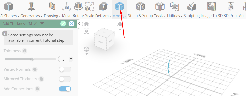The width and height of the screenshot is (246, 96).
Task: Launch the Sculpting tool icon
Action: click(x=192, y=6)
